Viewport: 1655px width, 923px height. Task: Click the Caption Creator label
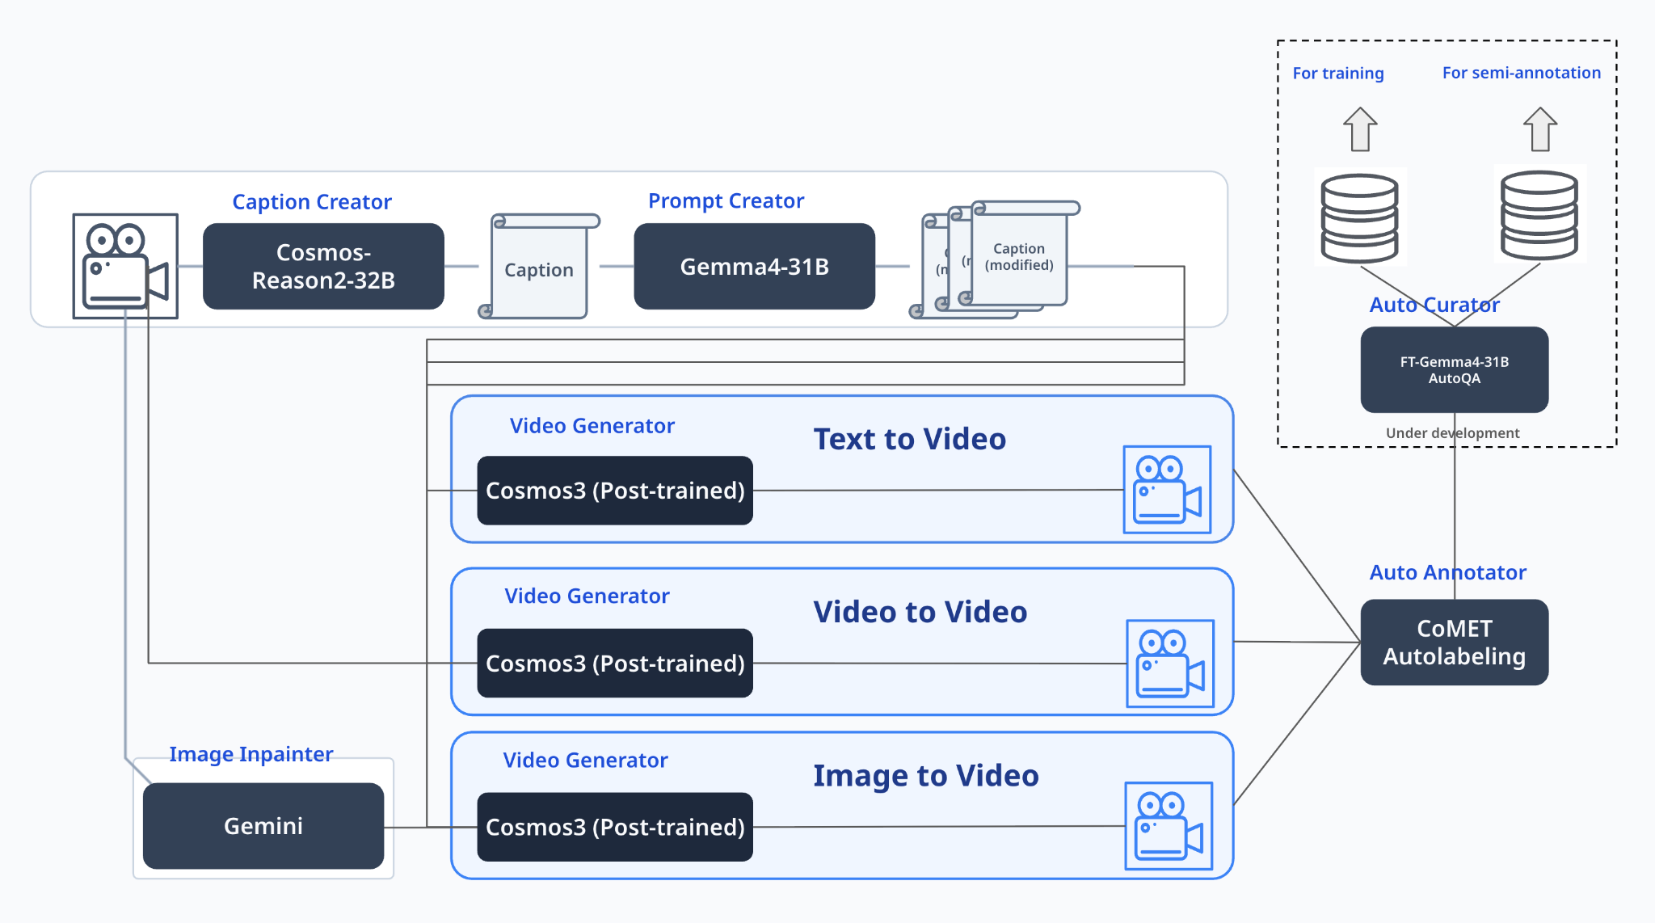[x=312, y=201]
